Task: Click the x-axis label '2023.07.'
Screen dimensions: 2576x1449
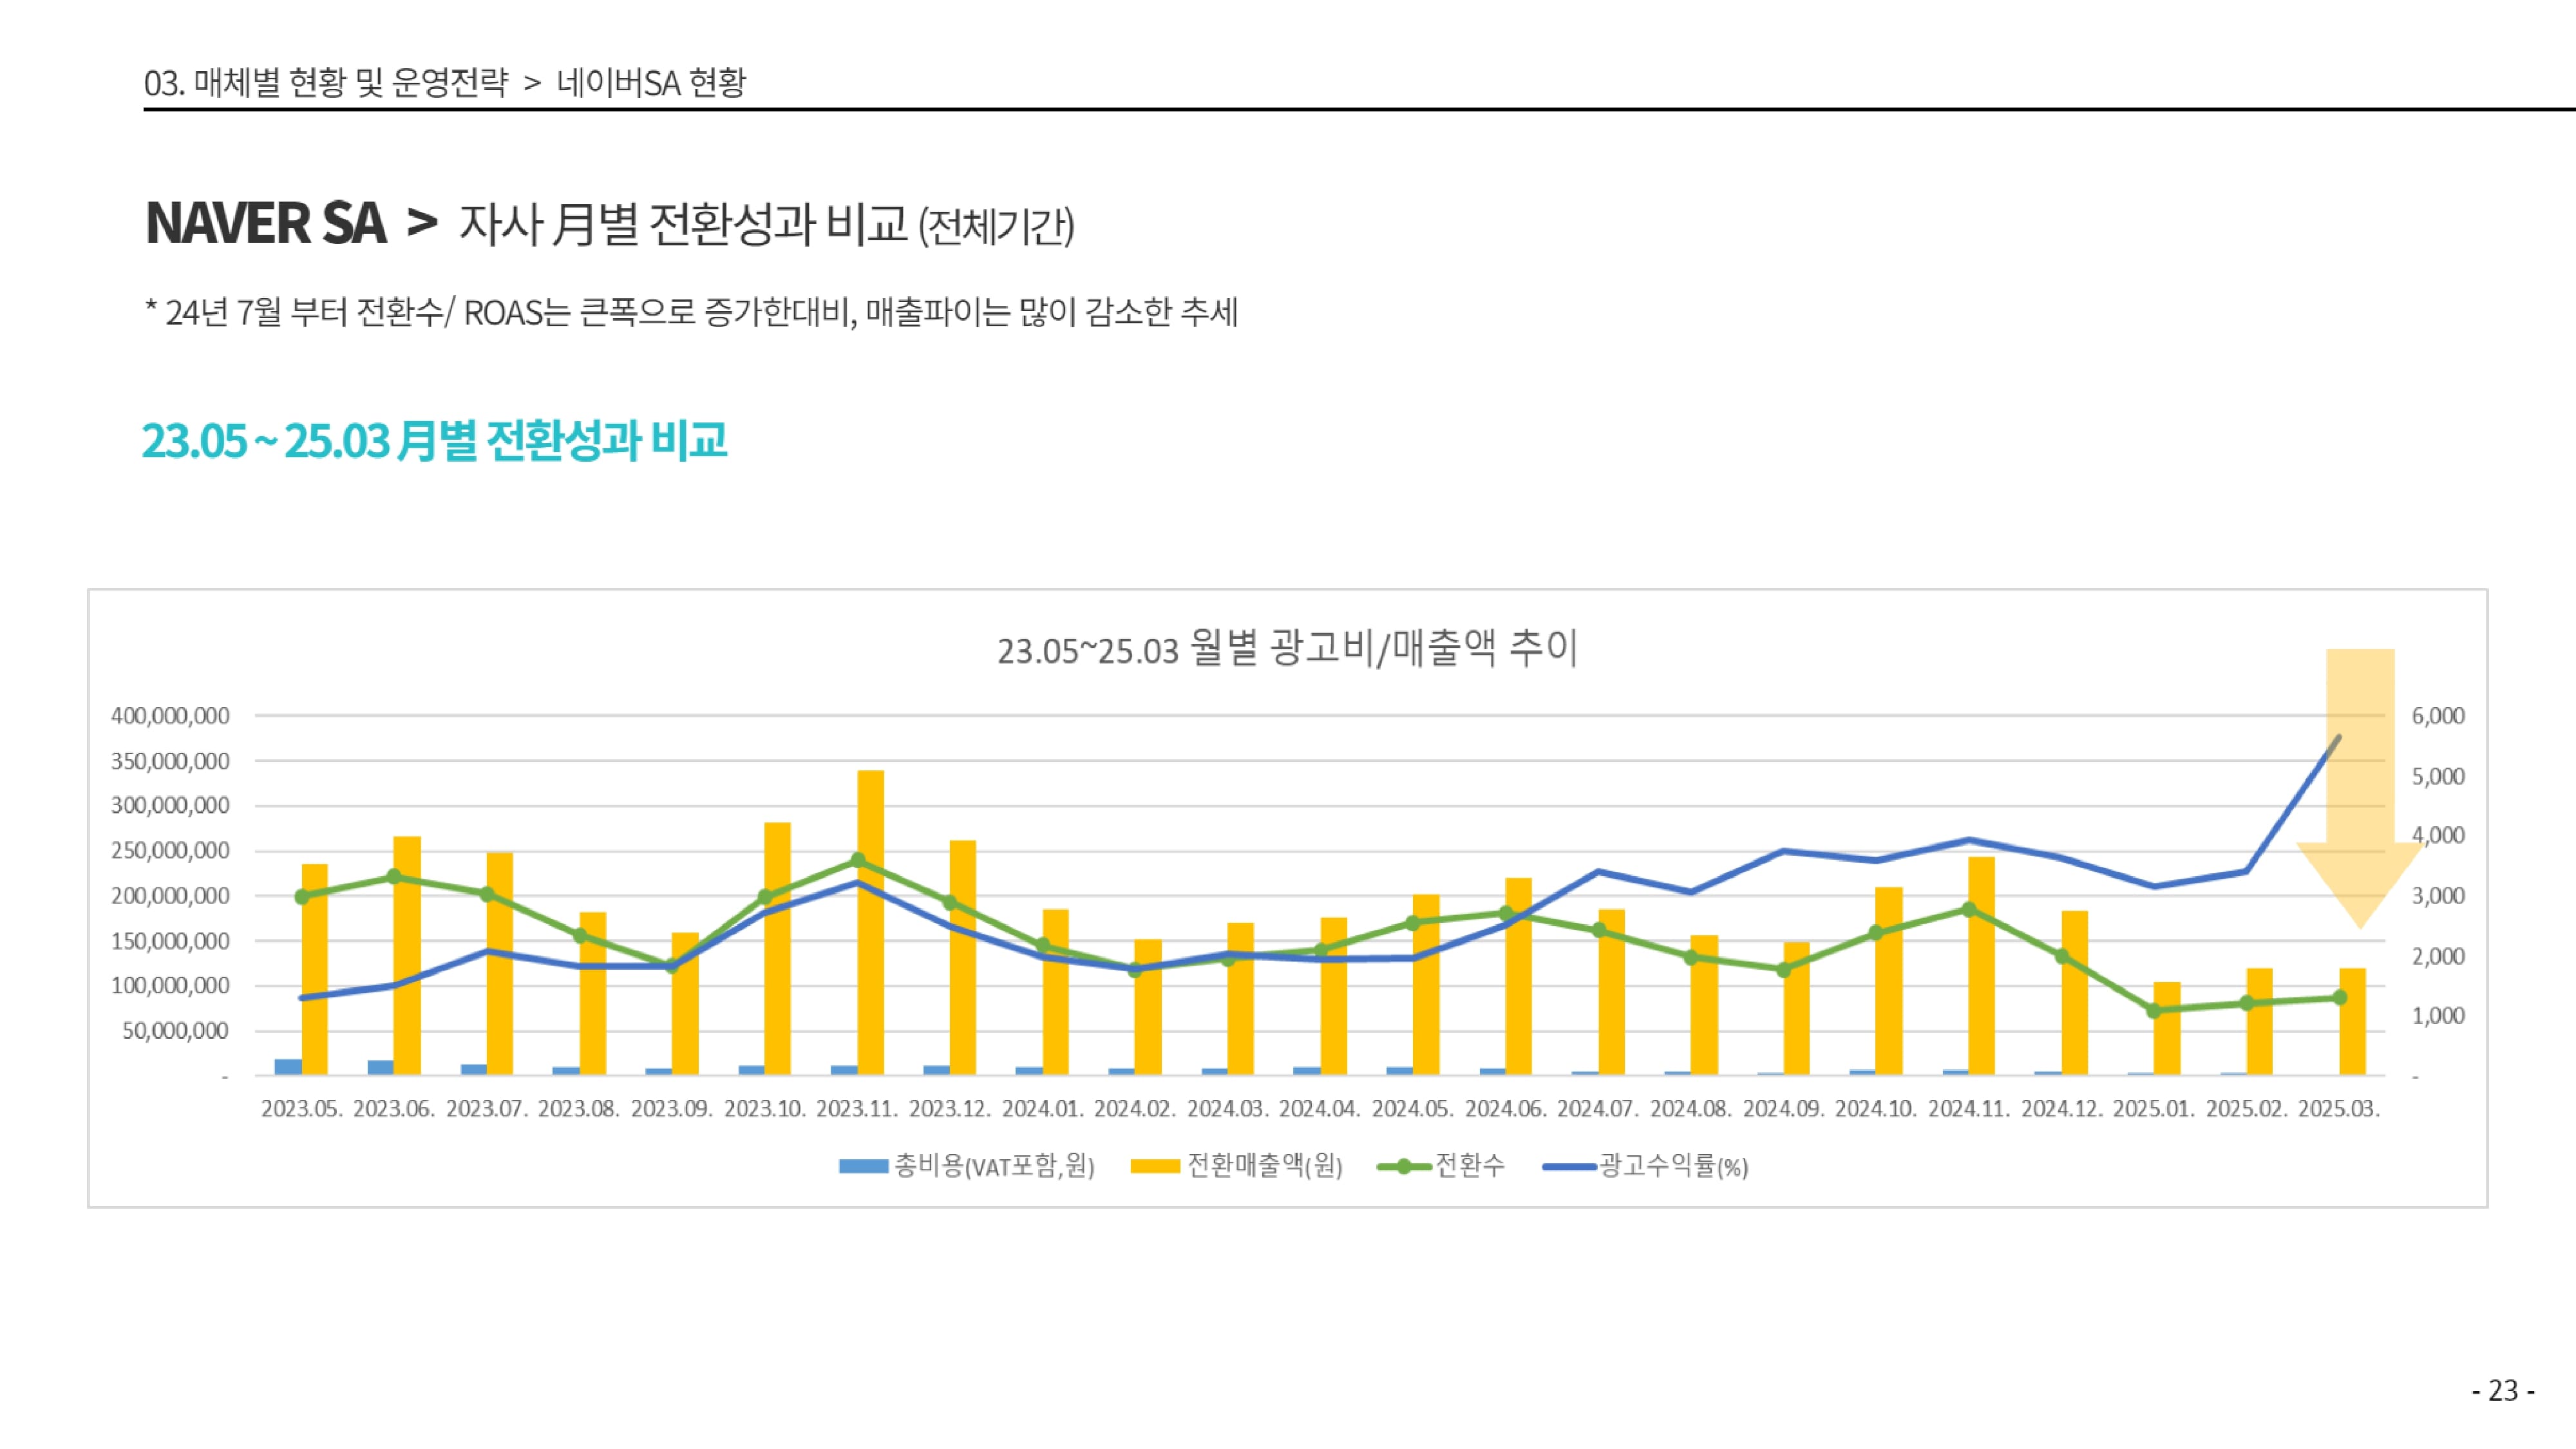Action: (x=487, y=1109)
